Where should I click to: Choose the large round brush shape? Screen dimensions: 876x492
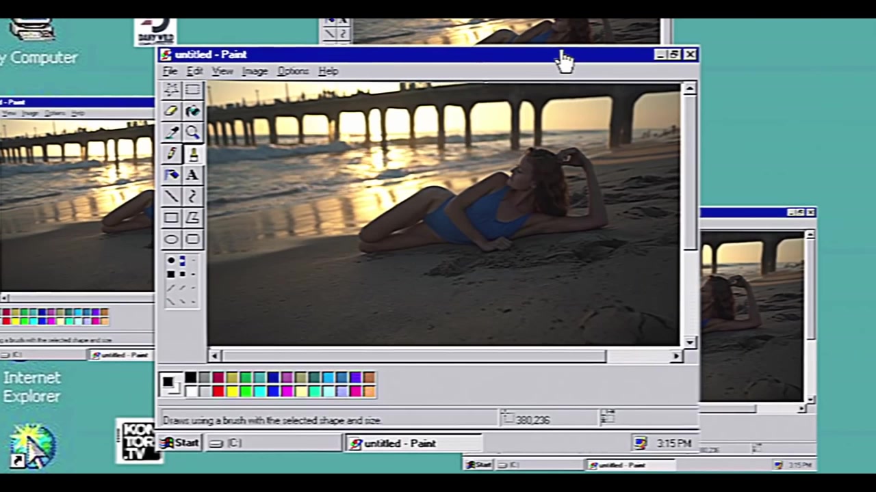[x=171, y=260]
